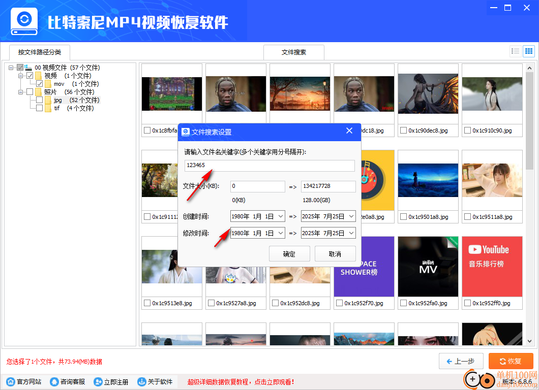Check the 0x1c90dec8.jpg file checkbox

404,131
